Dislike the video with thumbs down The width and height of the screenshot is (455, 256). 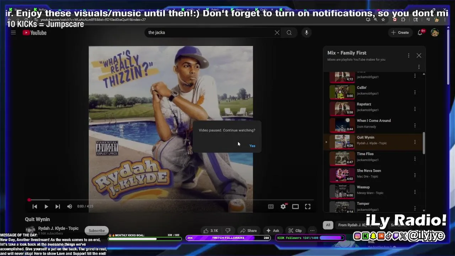228,230
